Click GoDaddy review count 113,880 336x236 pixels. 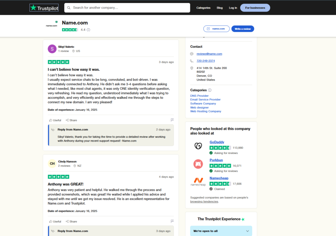pyautogui.click(x=238, y=148)
